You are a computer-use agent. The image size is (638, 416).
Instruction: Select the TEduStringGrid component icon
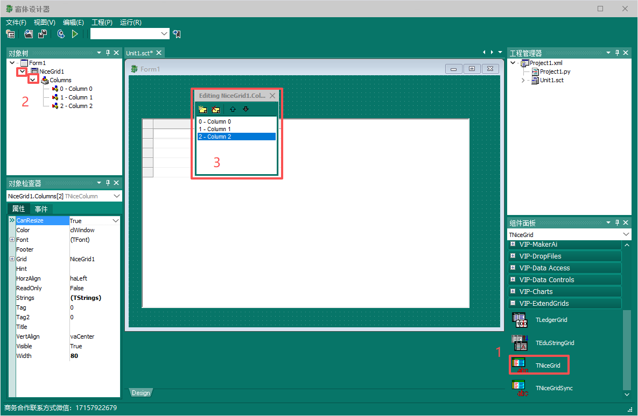click(x=520, y=343)
